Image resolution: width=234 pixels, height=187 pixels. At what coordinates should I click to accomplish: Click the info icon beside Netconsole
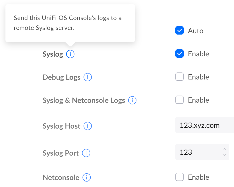tap(87, 177)
